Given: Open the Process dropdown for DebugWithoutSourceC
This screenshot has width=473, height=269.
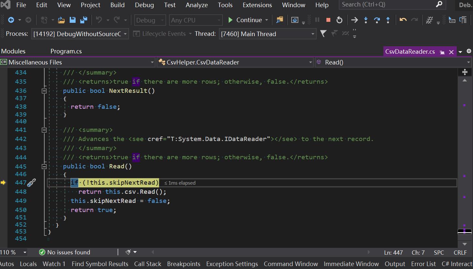Looking at the screenshot, I should pyautogui.click(x=80, y=34).
